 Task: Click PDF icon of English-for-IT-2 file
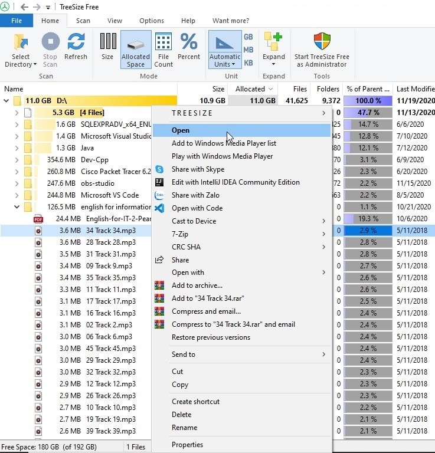point(38,219)
